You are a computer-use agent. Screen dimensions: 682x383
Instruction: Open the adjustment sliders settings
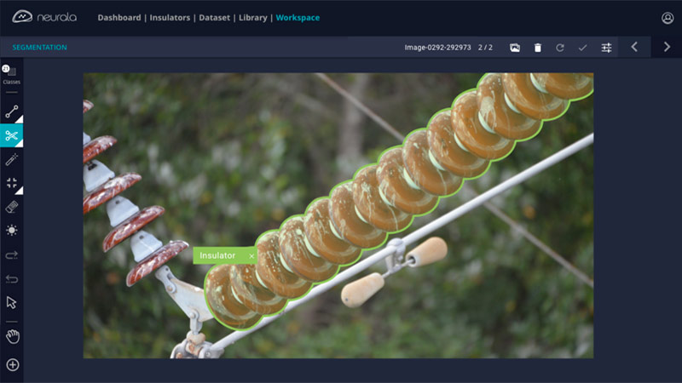point(606,48)
